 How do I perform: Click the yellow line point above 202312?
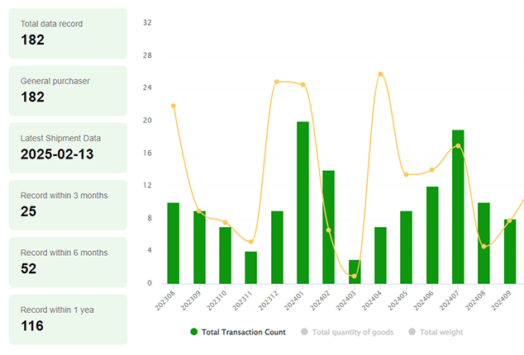click(x=277, y=82)
